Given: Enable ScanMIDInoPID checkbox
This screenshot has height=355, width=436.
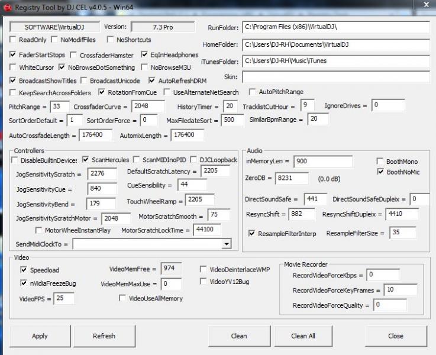Looking at the screenshot, I should point(137,160).
